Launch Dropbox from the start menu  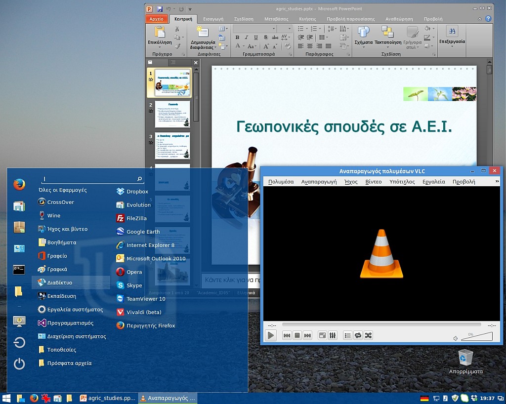coord(132,192)
